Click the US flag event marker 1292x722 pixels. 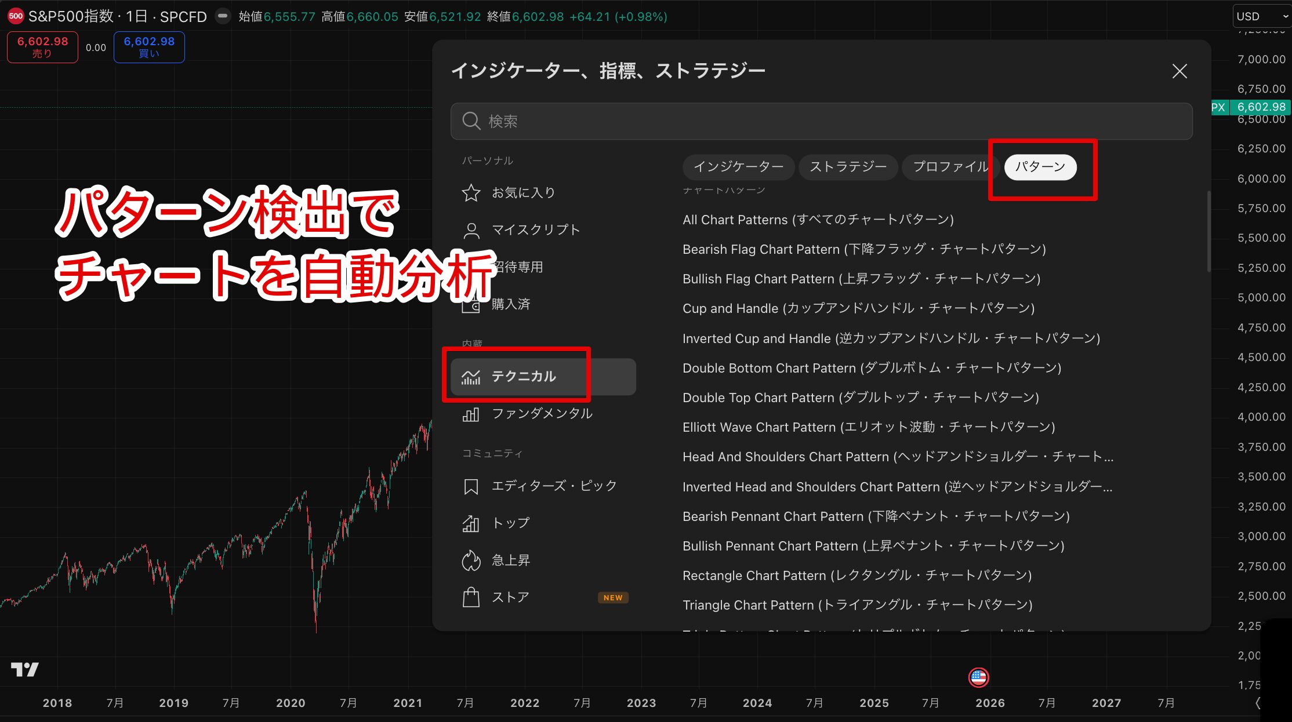click(x=978, y=677)
